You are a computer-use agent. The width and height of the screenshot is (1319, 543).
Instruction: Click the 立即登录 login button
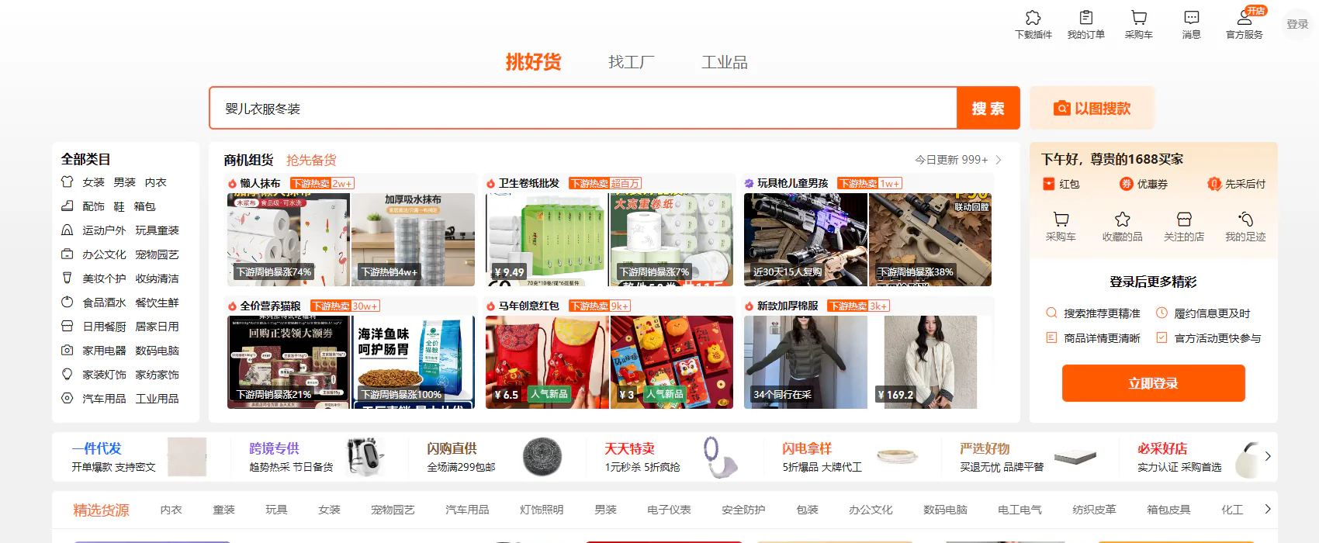click(1153, 383)
